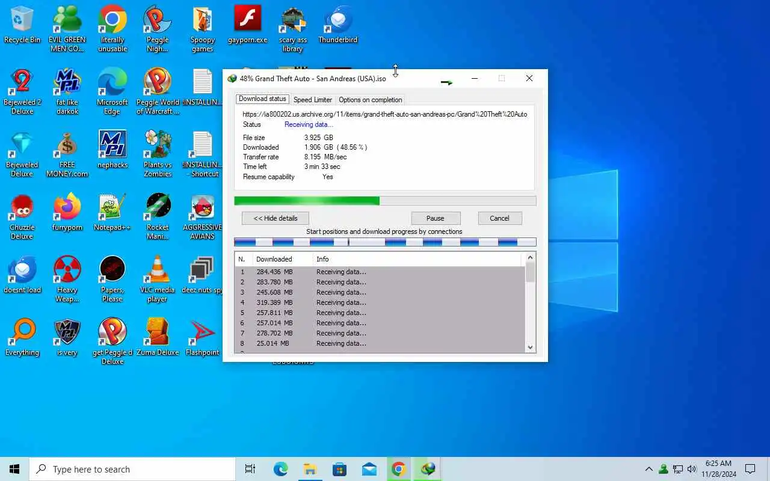This screenshot has height=481, width=770.
Task: Launch Plants vs Zombies shortcut
Action: 158,154
